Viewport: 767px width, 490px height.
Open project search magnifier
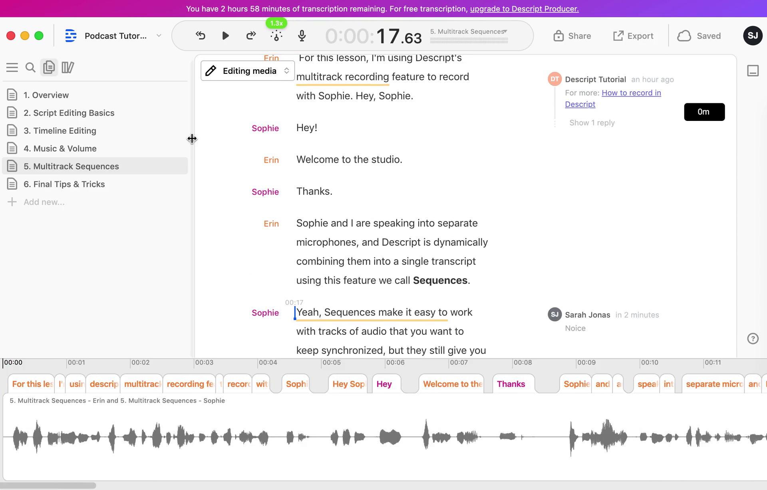tap(30, 67)
